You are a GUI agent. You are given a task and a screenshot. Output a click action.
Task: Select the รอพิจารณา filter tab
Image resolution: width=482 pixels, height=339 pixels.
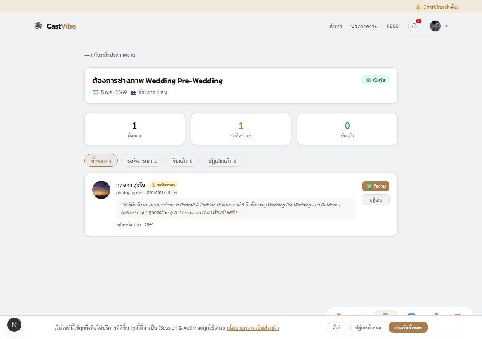[142, 161]
